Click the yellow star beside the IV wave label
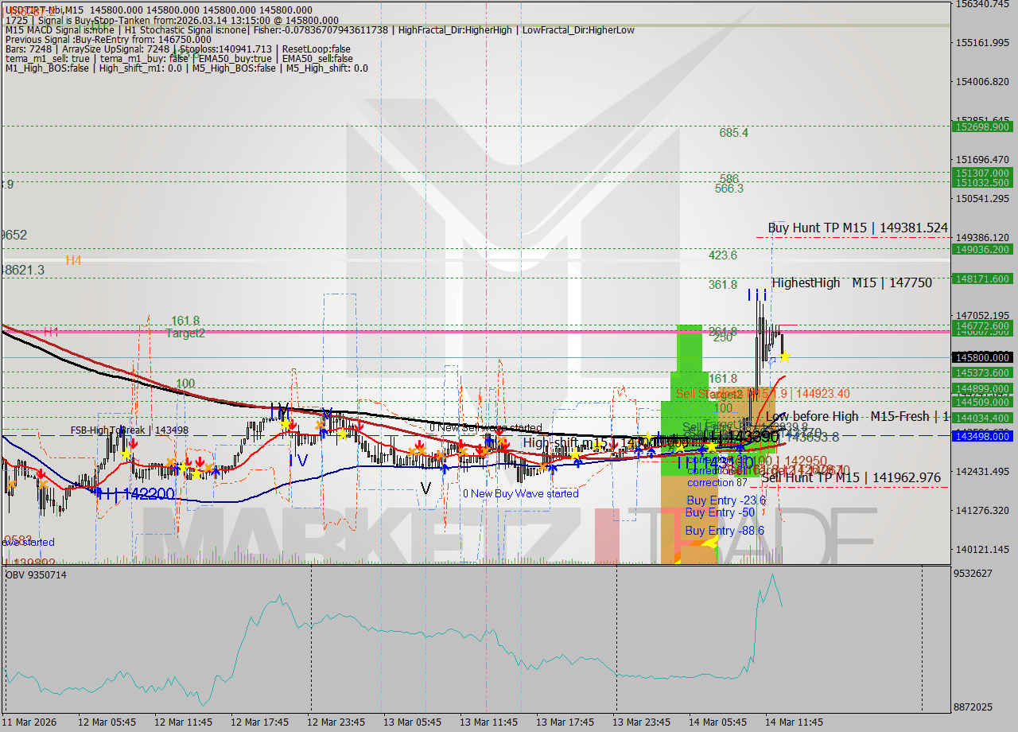This screenshot has height=732, width=1018. pyautogui.click(x=284, y=426)
